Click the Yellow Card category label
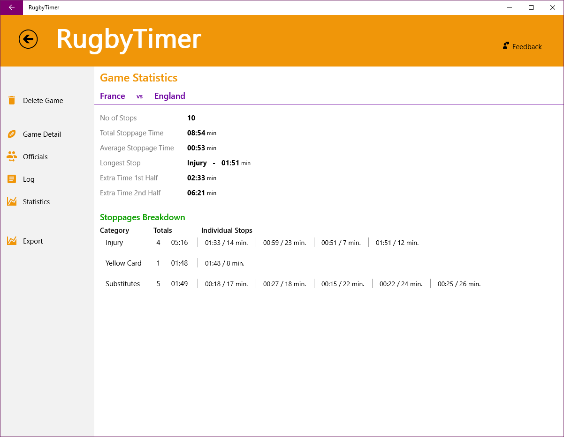 (x=123, y=263)
